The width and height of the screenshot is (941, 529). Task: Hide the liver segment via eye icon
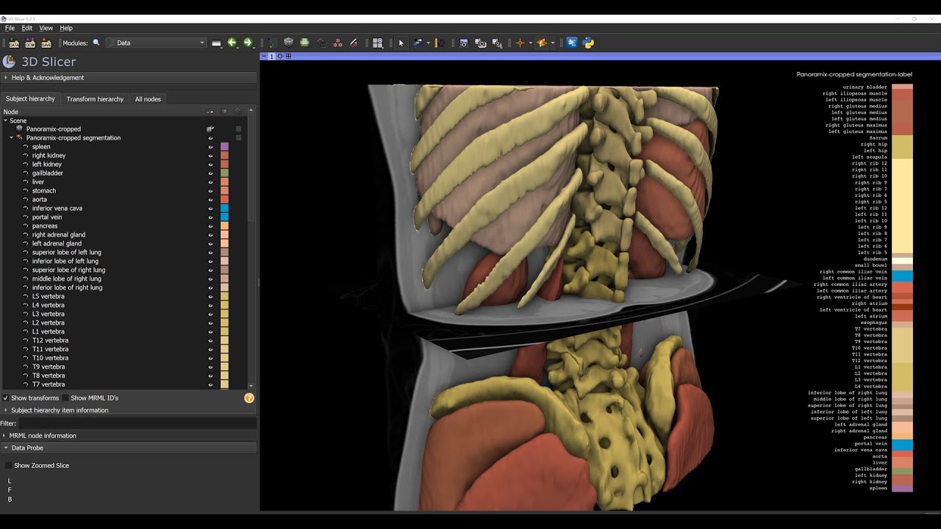210,182
